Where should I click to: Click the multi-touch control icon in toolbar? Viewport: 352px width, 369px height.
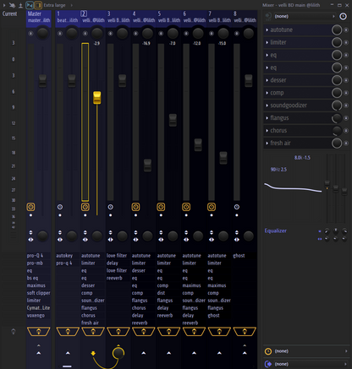tap(12, 5)
